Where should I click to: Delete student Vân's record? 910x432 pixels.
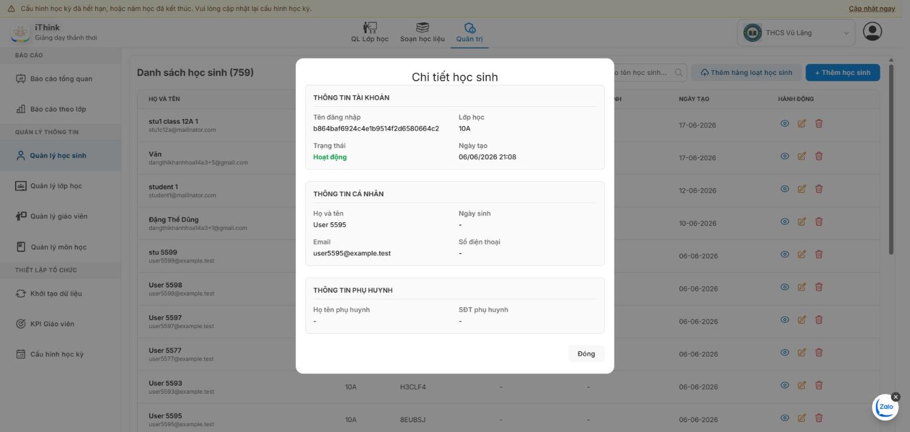click(819, 156)
